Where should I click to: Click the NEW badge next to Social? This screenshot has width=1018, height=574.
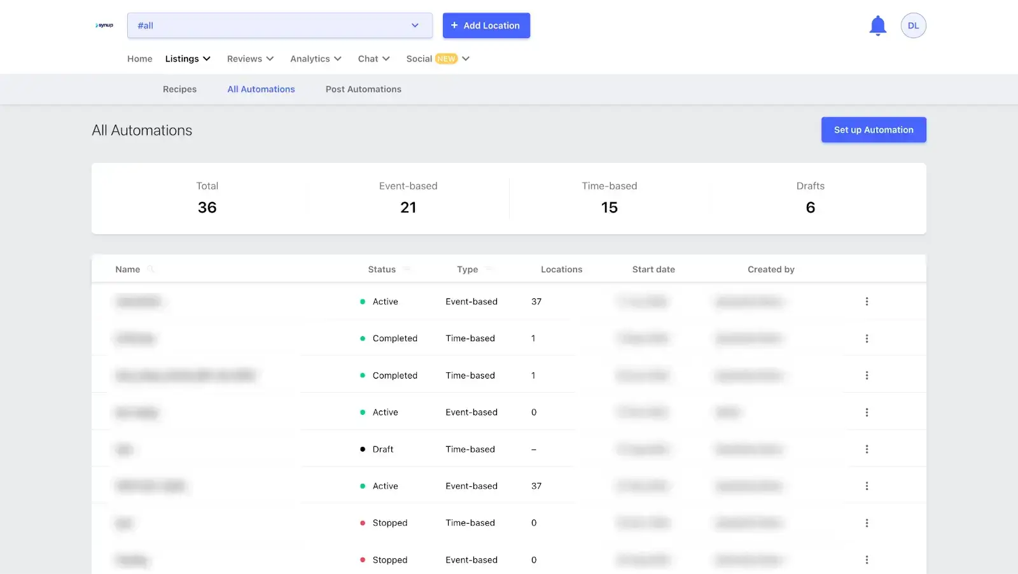(x=447, y=59)
